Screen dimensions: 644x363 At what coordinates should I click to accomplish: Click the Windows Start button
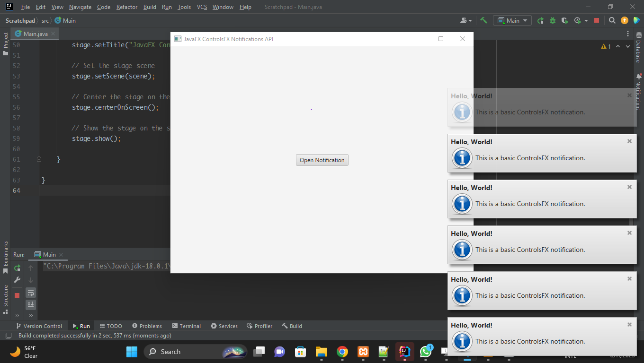point(132,352)
